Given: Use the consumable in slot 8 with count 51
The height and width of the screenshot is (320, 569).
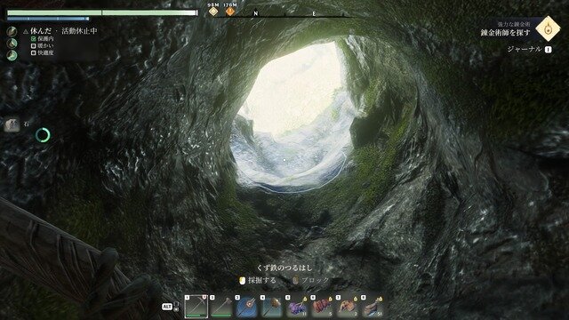Looking at the screenshot, I should [x=373, y=307].
